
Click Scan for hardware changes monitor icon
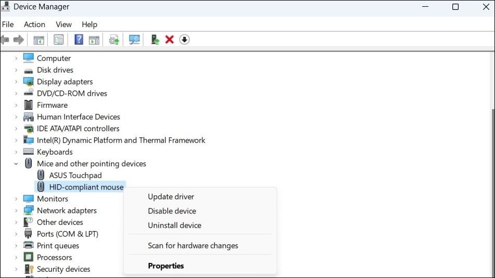click(134, 40)
